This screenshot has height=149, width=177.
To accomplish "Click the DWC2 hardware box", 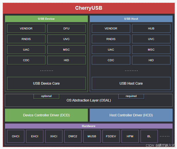I will (x=73, y=136).
